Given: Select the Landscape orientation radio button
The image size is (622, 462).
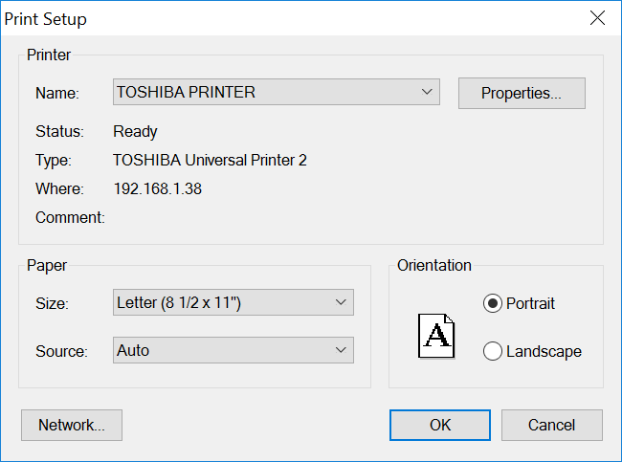Looking at the screenshot, I should click(493, 351).
